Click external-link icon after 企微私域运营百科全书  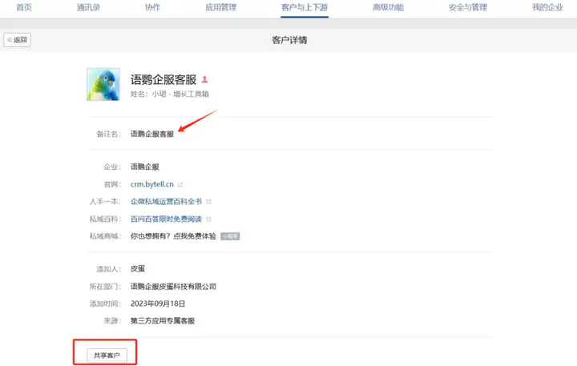[x=208, y=202]
